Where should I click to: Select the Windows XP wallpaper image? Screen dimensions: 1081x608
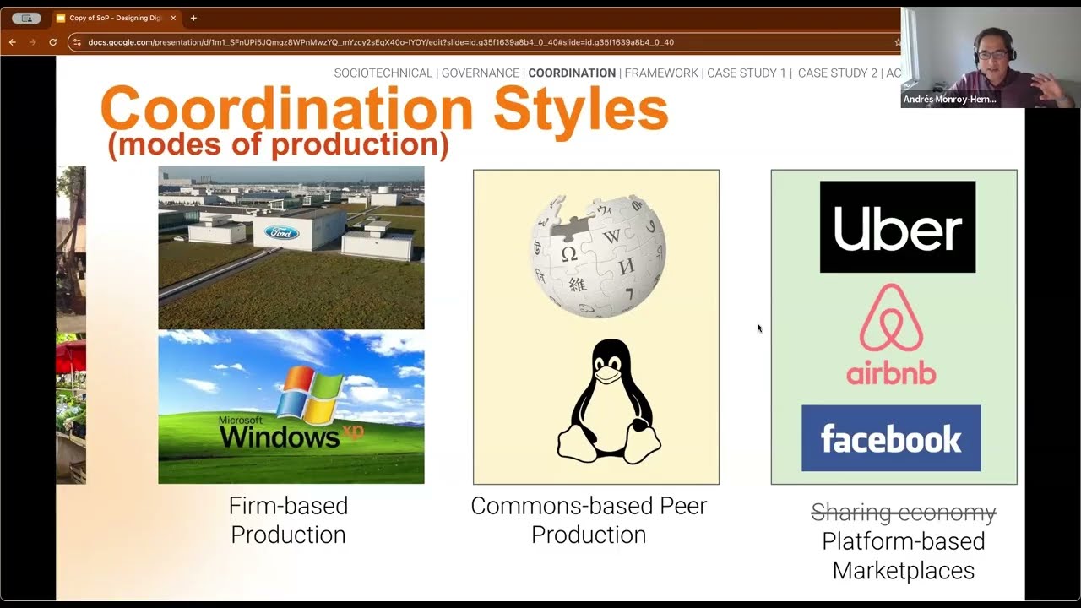point(291,407)
